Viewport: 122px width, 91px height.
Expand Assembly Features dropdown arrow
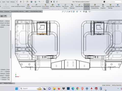[x=53, y=9]
